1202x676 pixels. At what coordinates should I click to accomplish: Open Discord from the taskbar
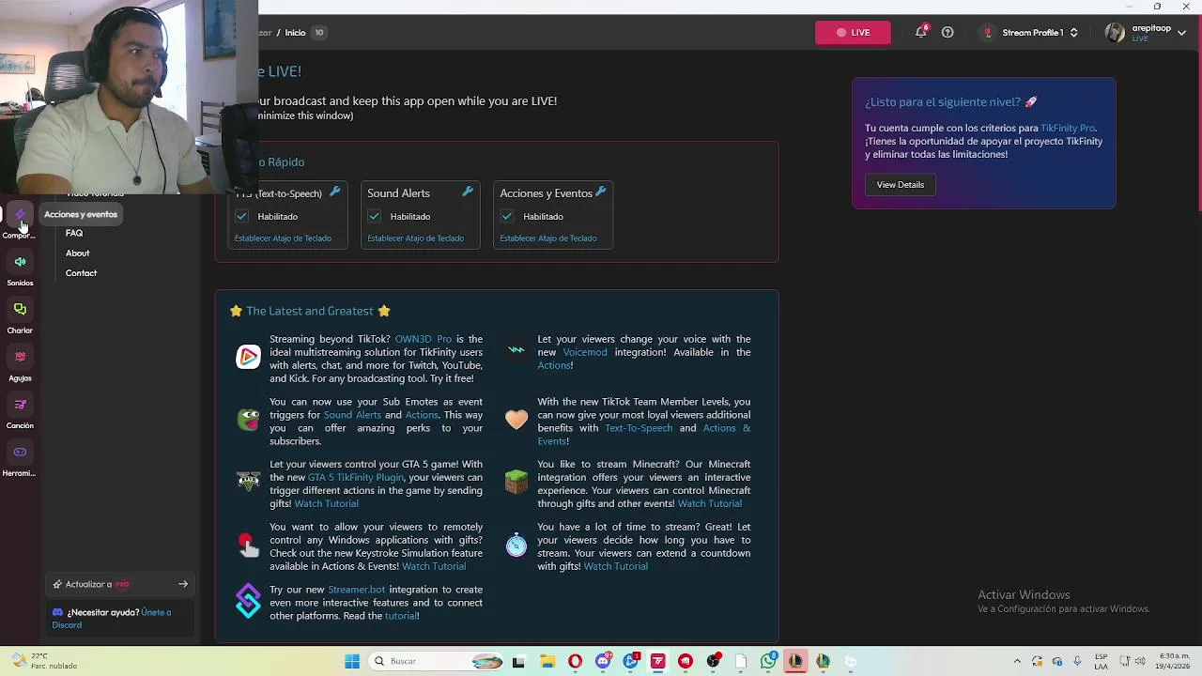click(x=603, y=662)
